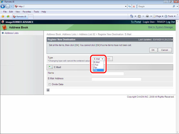Open the Help menu
This screenshot has width=179, height=134.
(44, 12)
